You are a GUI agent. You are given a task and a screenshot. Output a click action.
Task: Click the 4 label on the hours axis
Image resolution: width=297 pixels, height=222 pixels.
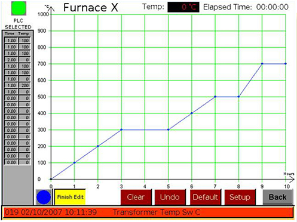[x=145, y=186]
